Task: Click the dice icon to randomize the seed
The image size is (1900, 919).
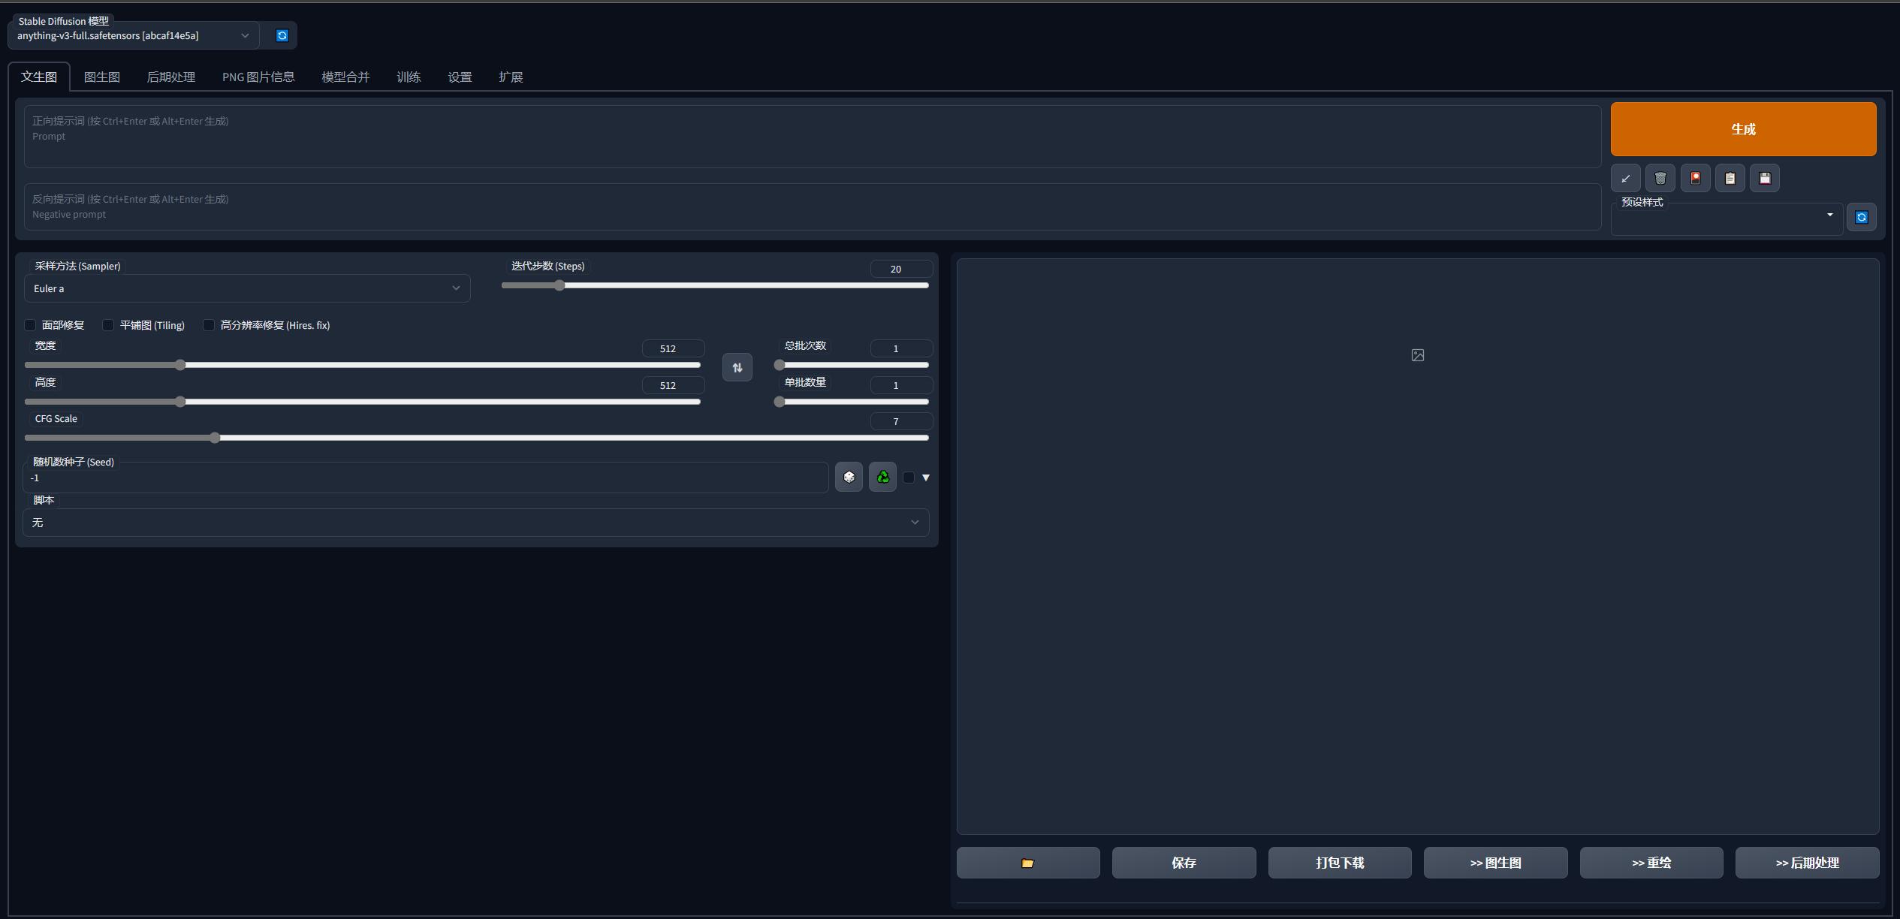Action: click(849, 477)
